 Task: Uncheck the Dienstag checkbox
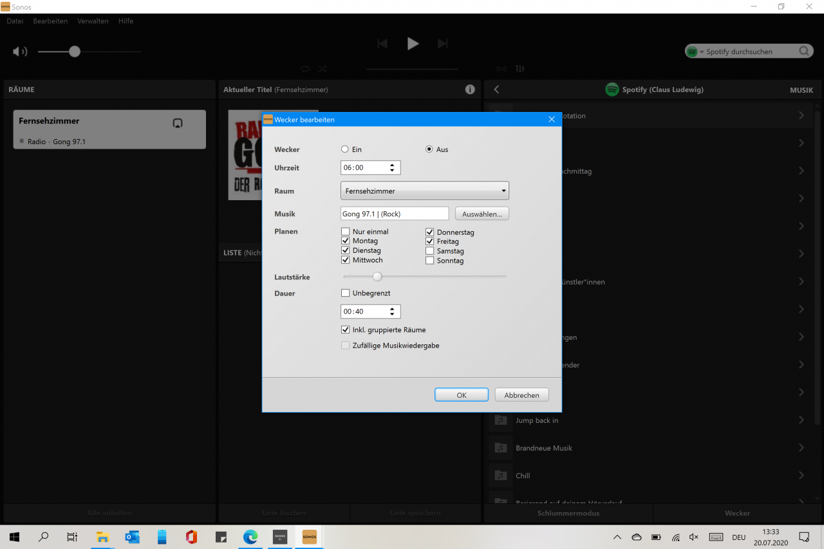coord(346,250)
